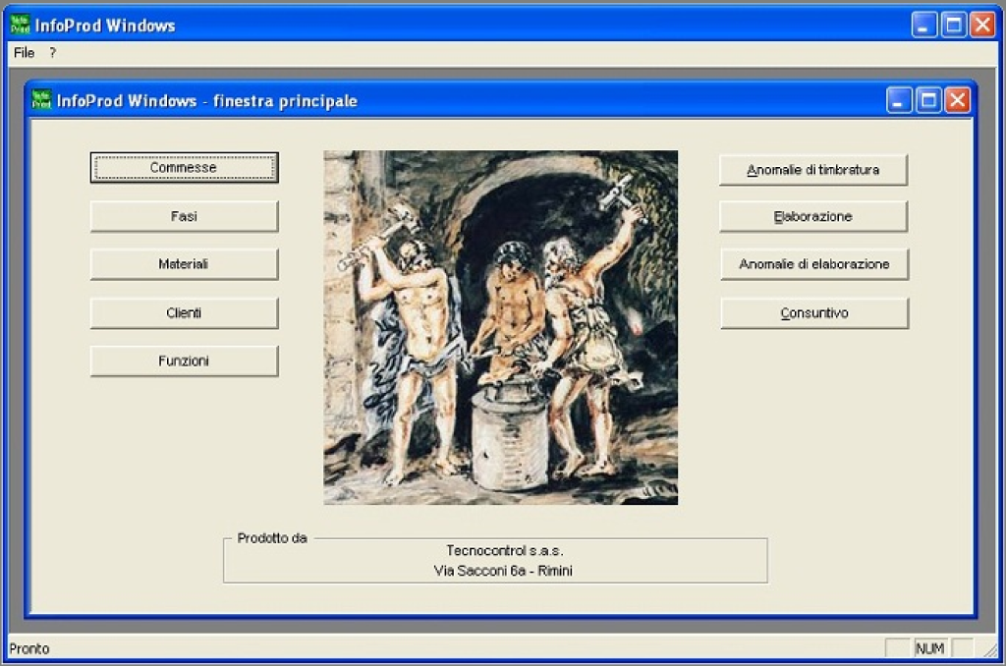Minimize the outer InfoProd Windows application
The width and height of the screenshot is (1006, 666).
924,25
